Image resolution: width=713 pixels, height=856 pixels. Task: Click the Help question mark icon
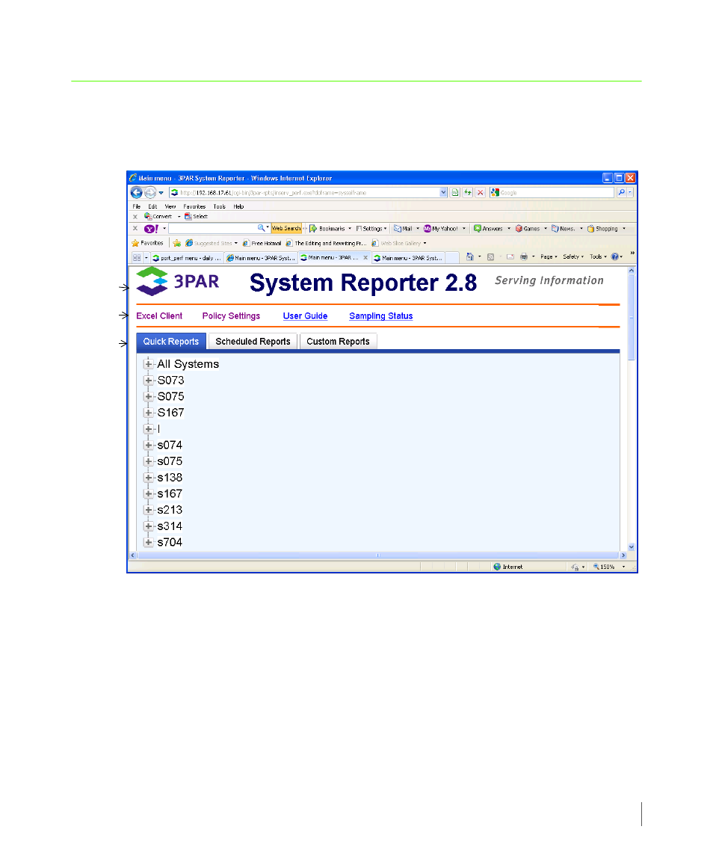point(615,256)
